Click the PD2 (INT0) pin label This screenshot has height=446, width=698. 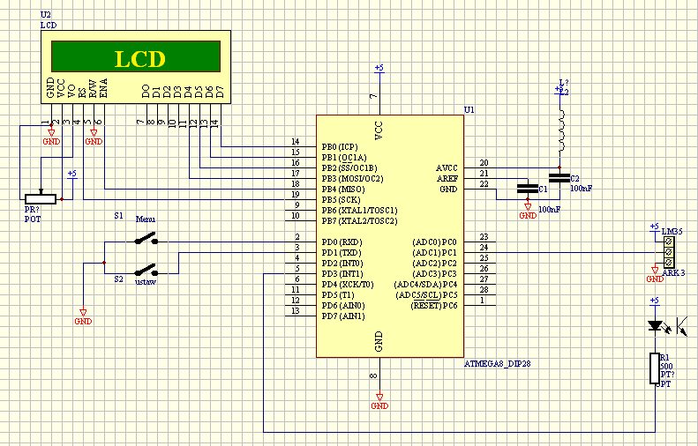pos(342,264)
